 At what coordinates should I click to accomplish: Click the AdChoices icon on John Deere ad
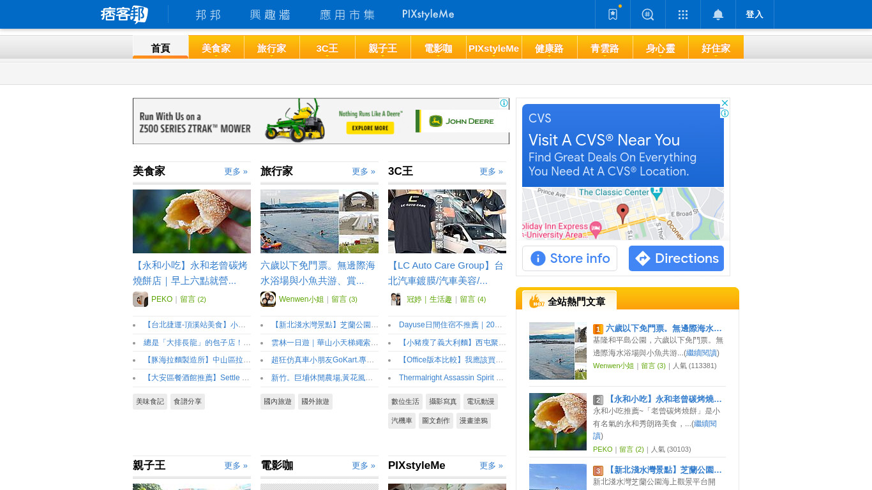coord(504,103)
